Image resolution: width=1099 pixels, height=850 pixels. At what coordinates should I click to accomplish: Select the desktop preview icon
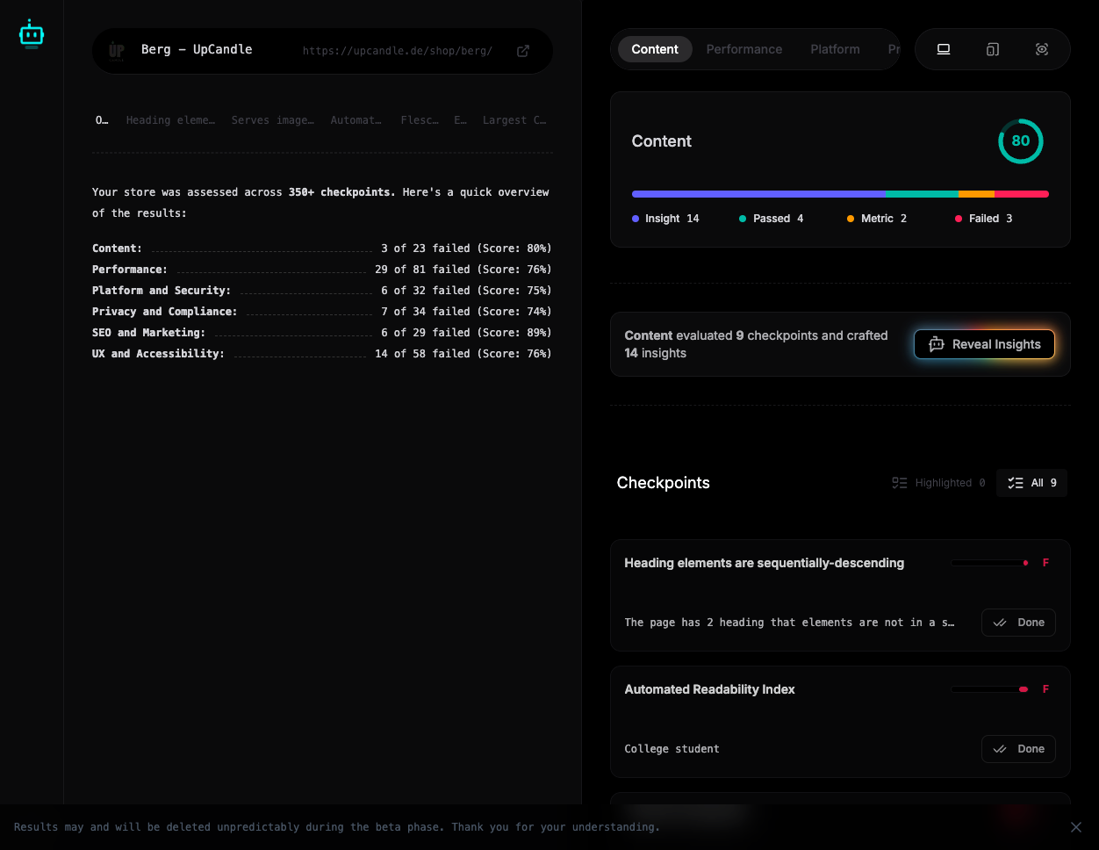click(943, 49)
